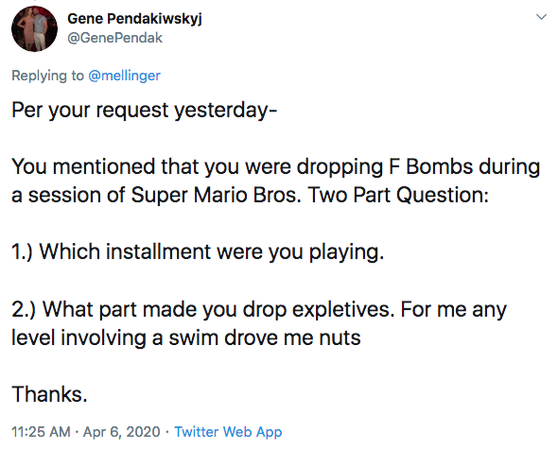Click the "Replying to" label

(x=47, y=76)
